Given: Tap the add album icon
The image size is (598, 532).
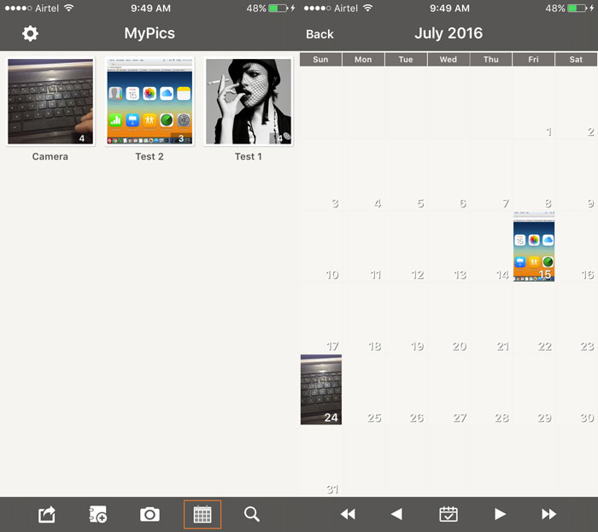Looking at the screenshot, I should coord(98,514).
